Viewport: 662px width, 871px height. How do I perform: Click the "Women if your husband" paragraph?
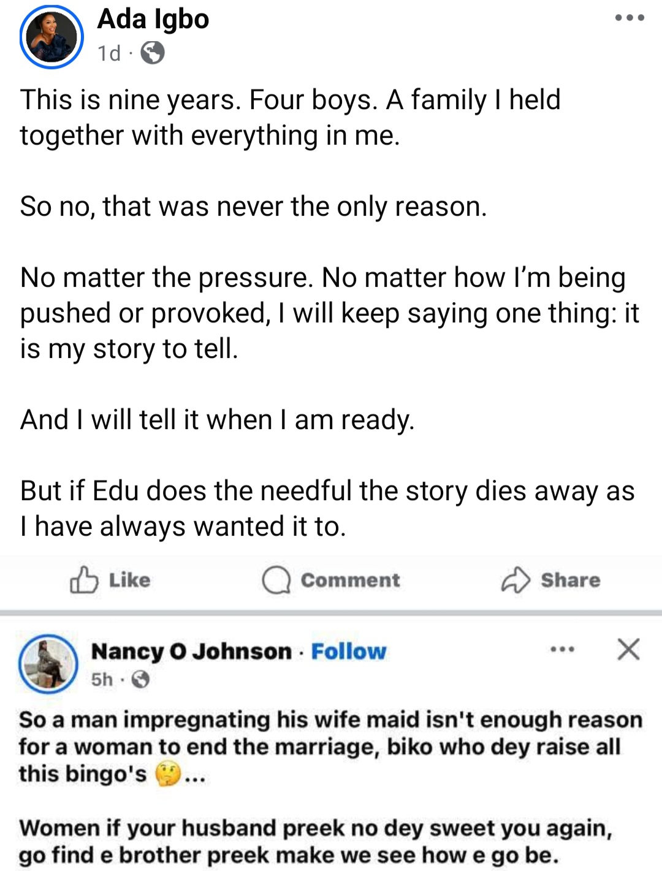point(316,841)
